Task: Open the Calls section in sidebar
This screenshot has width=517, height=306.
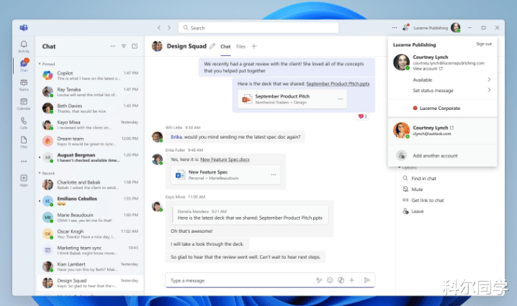Action: click(24, 123)
